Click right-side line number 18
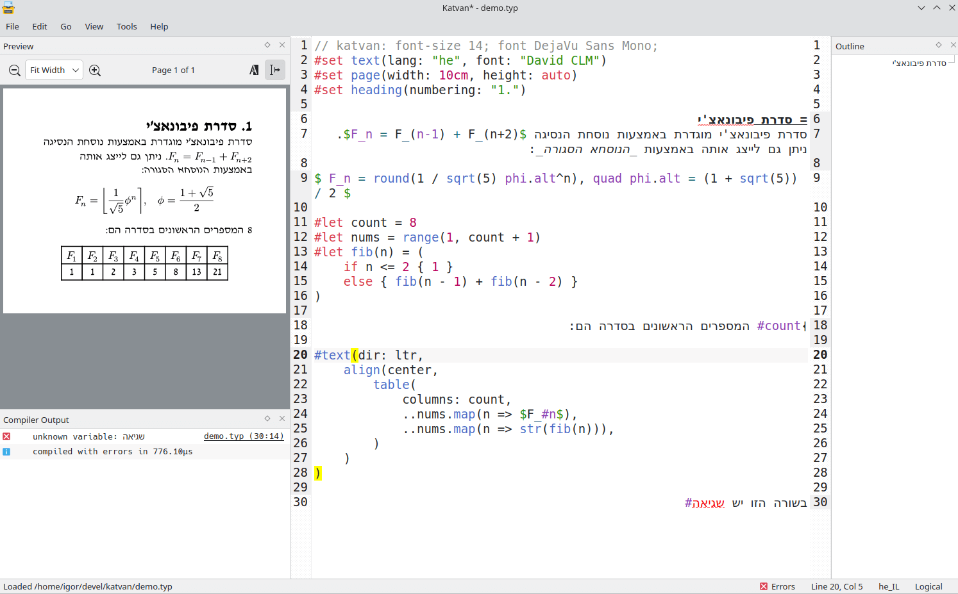Viewport: 958px width, 594px height. pos(820,326)
